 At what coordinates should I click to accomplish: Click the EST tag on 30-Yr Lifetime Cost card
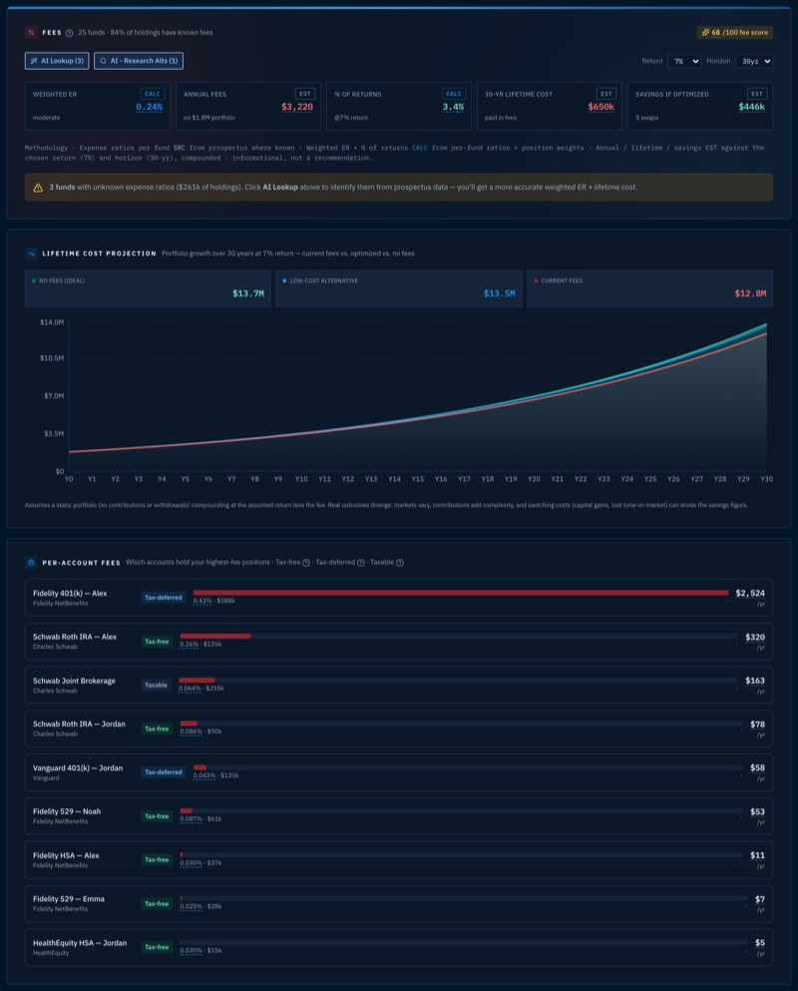[606, 94]
